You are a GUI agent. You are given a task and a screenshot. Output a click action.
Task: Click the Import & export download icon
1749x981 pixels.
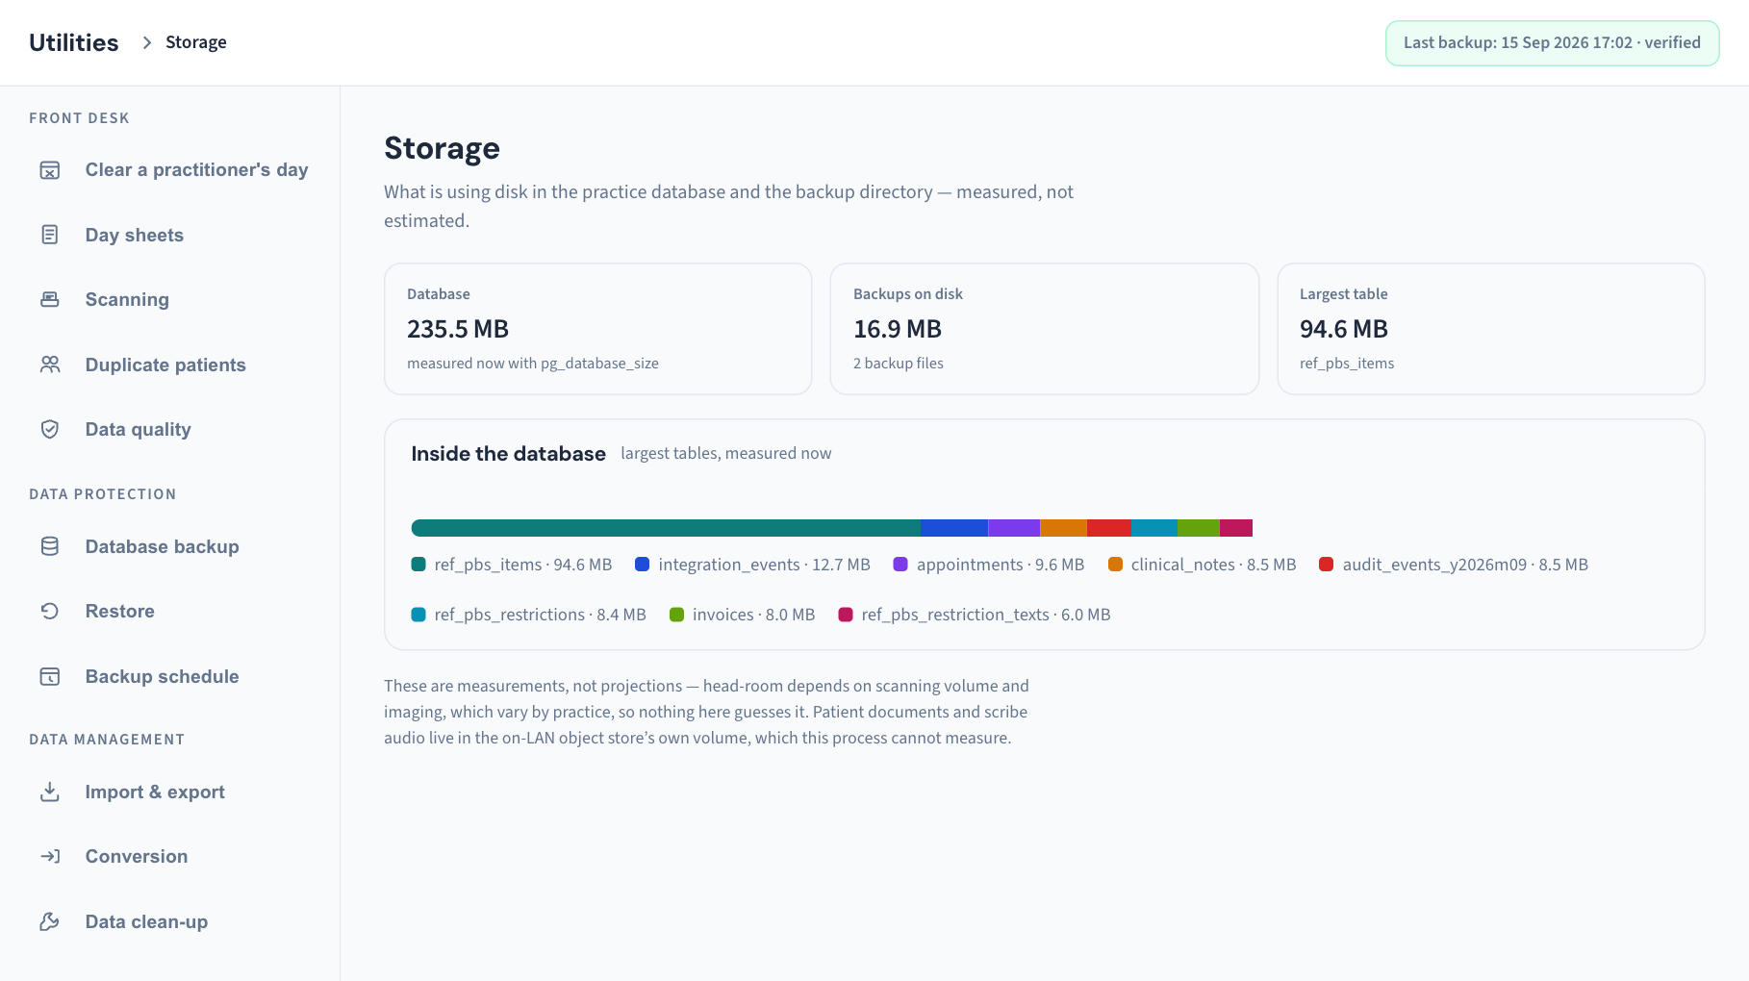[x=50, y=792]
